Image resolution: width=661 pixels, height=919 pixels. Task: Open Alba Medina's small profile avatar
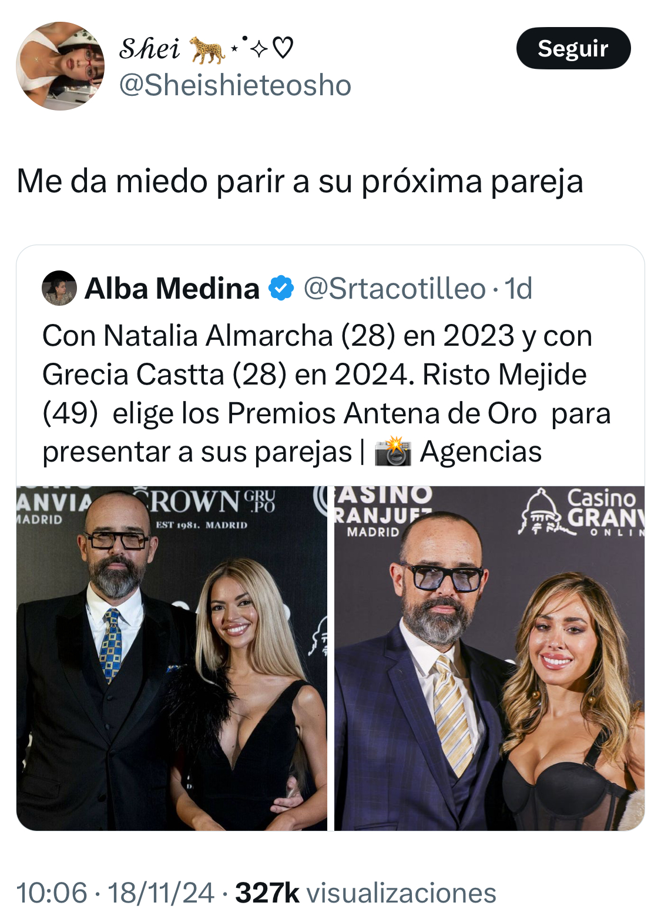click(59, 288)
